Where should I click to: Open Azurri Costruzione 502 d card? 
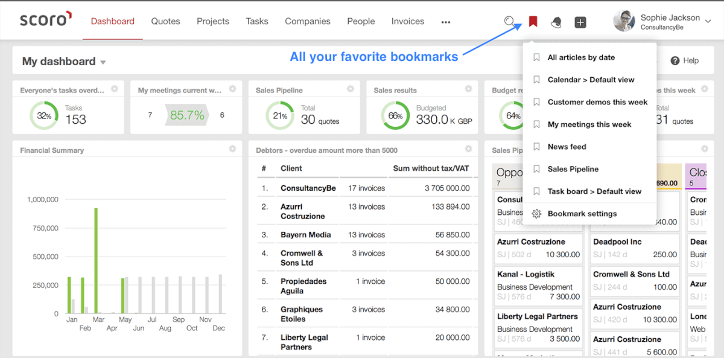point(538,248)
